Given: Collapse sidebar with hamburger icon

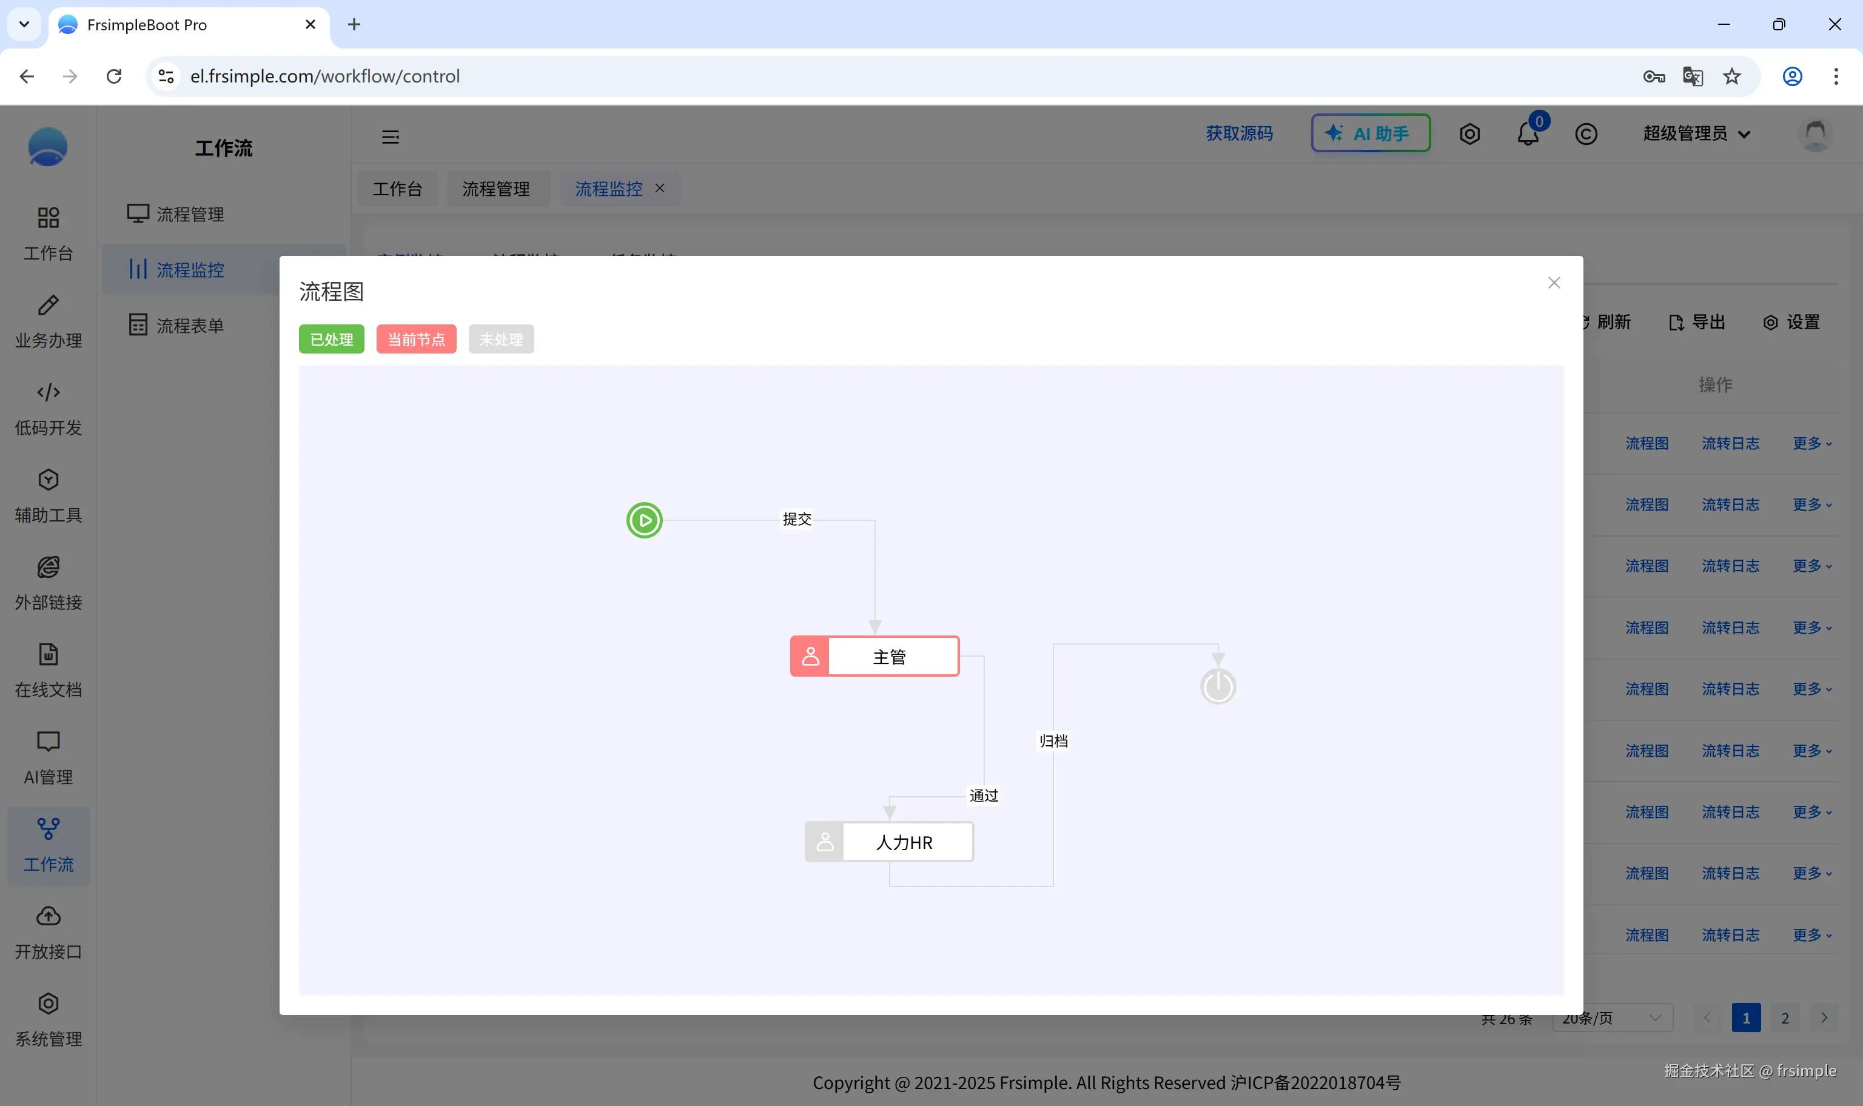Looking at the screenshot, I should coord(391,136).
